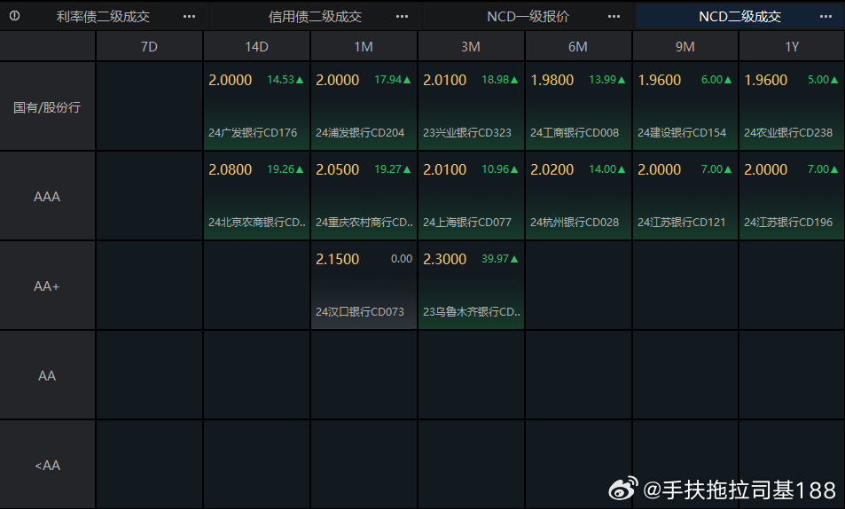Image resolution: width=845 pixels, height=509 pixels.
Task: Select the <AA row label
Action: pos(47,466)
